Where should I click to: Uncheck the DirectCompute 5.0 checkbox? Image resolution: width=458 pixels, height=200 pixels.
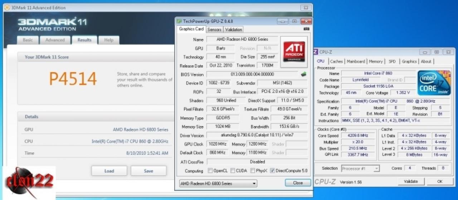[x=273, y=171]
